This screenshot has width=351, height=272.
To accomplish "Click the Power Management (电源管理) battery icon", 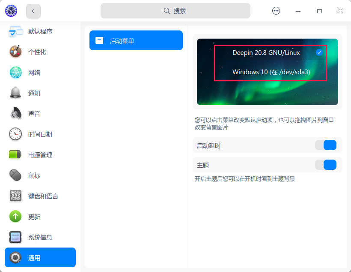I will tap(15, 154).
